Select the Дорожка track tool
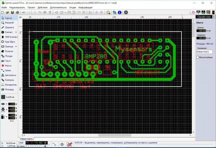This screenshot has width=216, height=148. pyautogui.click(x=9, y=28)
